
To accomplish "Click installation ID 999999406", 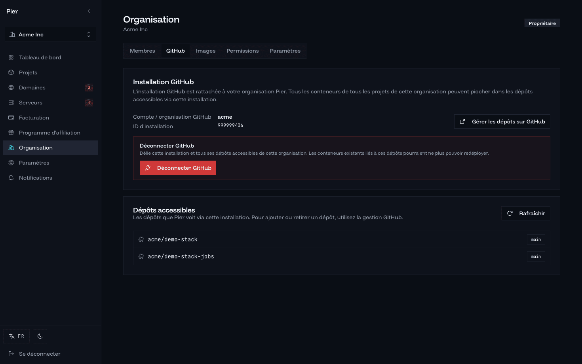I will coord(230,125).
